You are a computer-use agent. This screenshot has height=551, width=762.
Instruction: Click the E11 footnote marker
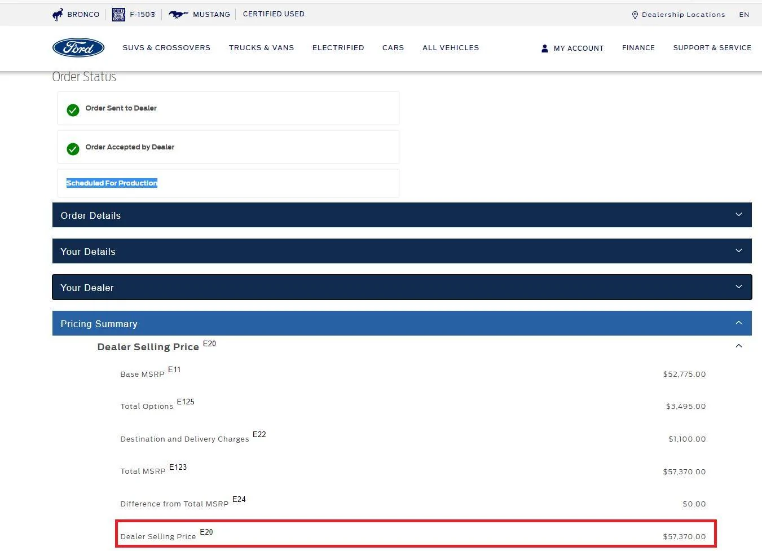coord(174,370)
